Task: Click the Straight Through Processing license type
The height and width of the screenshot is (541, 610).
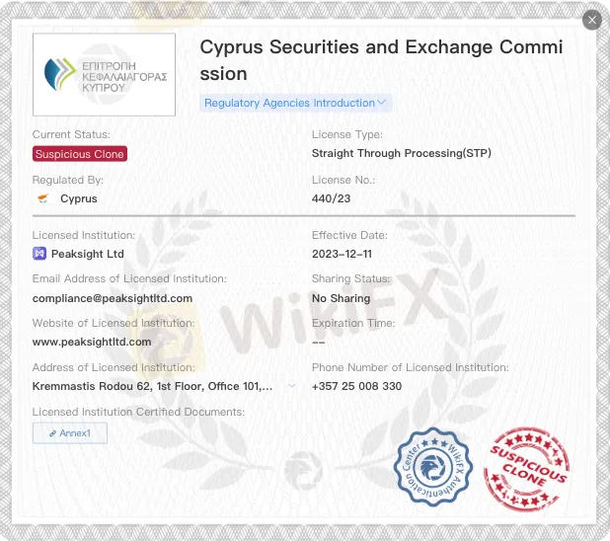Action: click(401, 153)
